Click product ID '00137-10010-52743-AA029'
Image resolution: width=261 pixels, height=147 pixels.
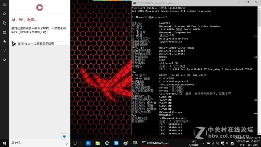[x=177, y=48]
